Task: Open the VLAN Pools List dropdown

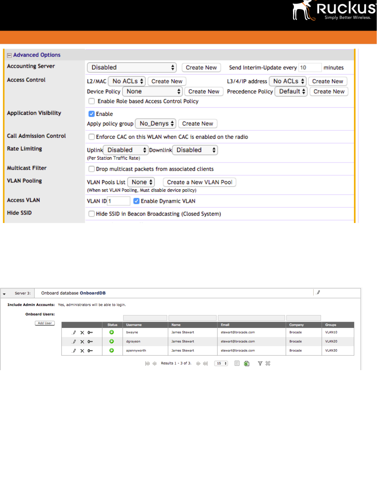Action: [x=141, y=182]
